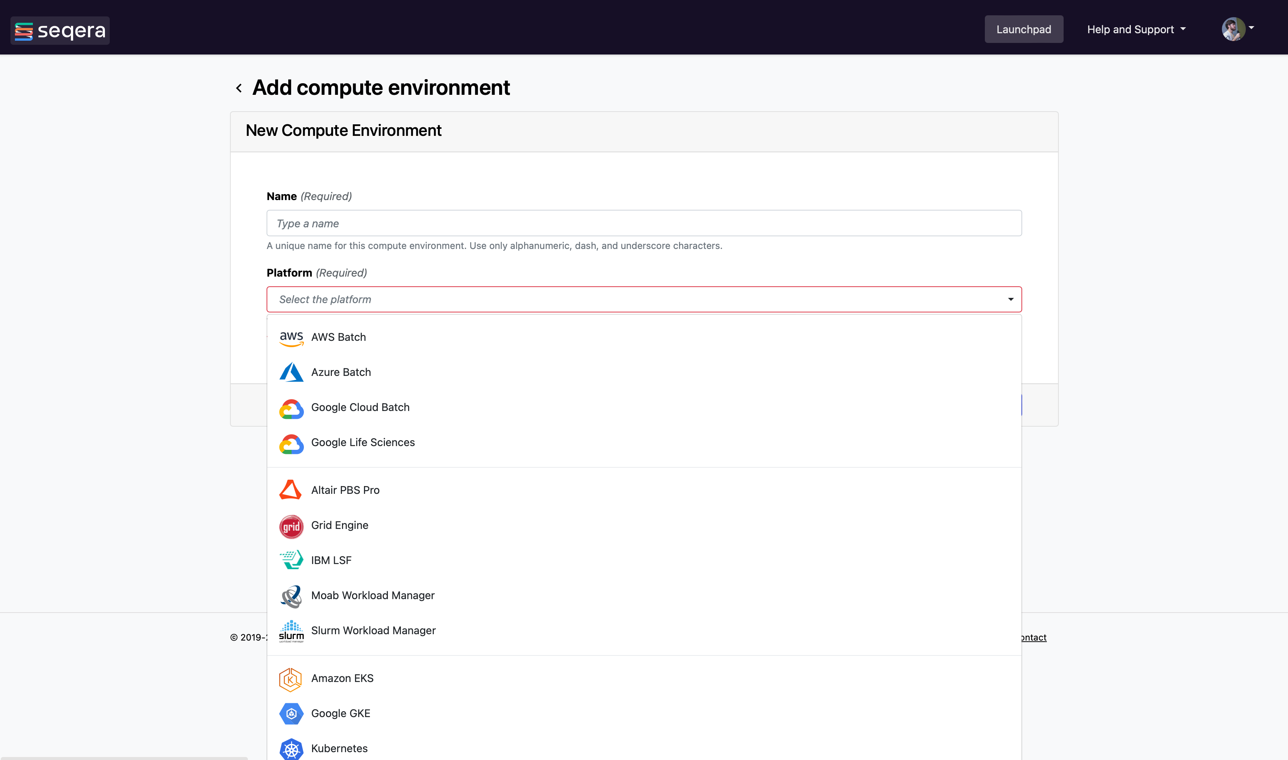
Task: Pick Google Cloud Batch as the platform
Action: [x=360, y=407]
